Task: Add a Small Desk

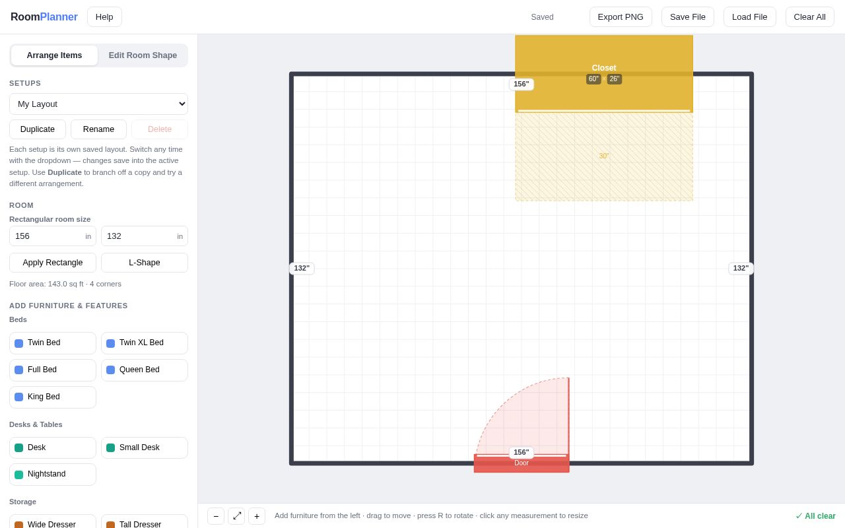Action: pyautogui.click(x=145, y=448)
